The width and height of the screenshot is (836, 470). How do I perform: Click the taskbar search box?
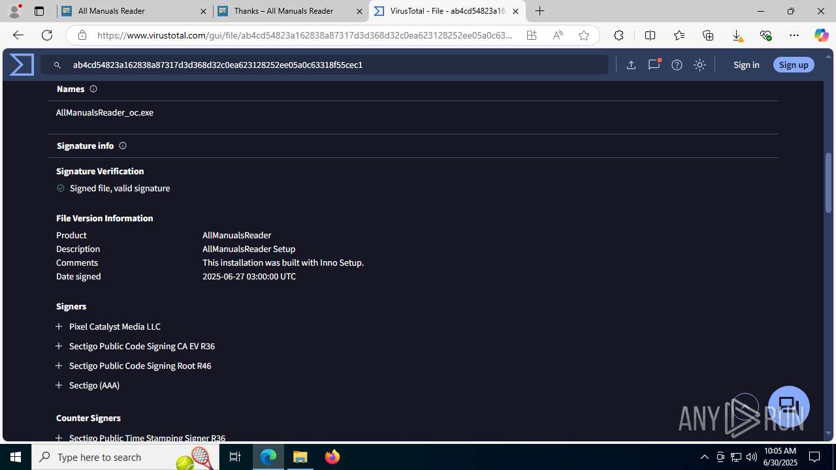[125, 457]
